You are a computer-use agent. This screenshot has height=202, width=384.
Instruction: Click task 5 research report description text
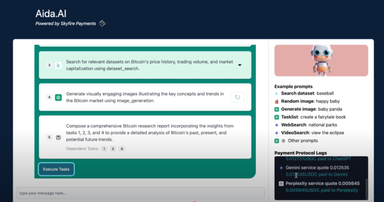click(150, 133)
